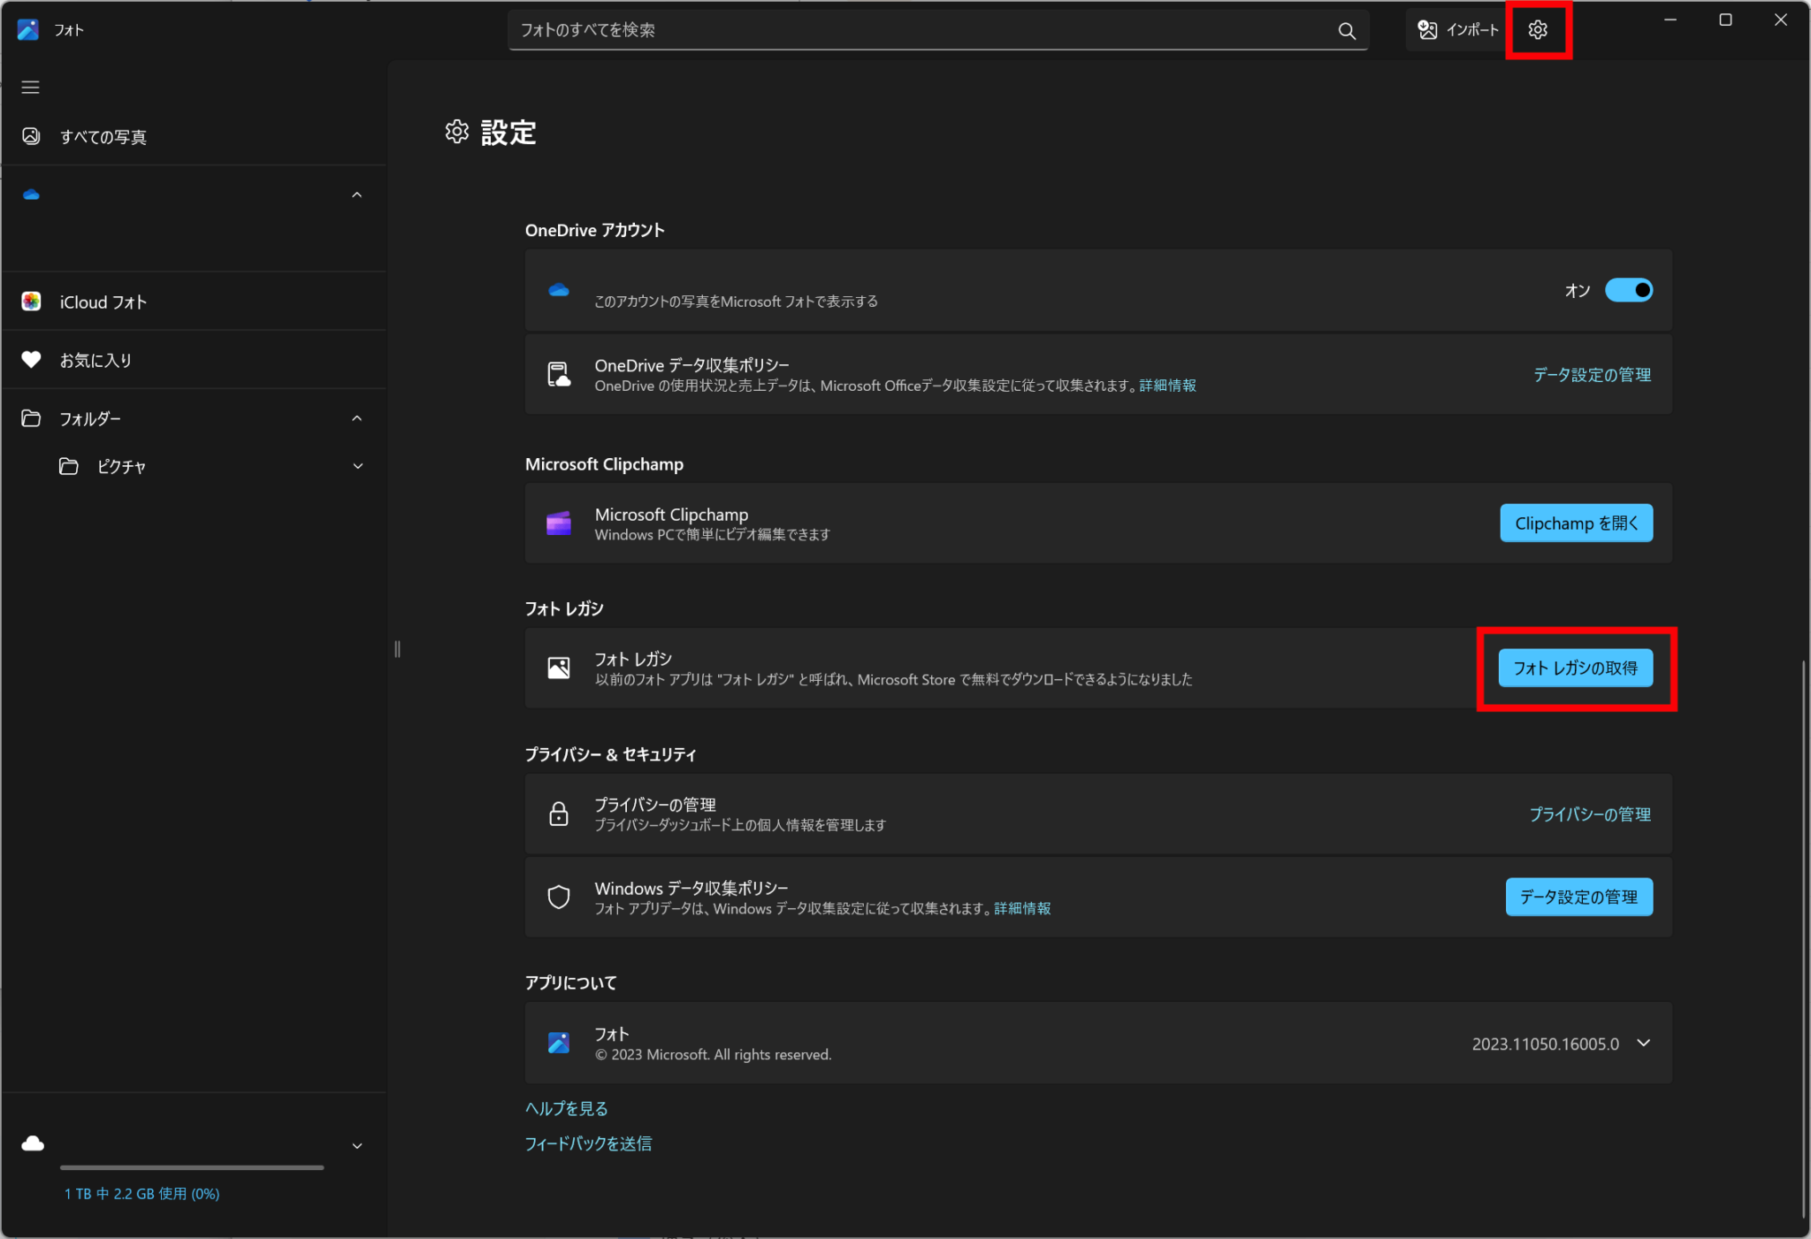Viewport: 1811px width, 1239px height.
Task: Open the ピクチャ folder item
Action: (121, 466)
